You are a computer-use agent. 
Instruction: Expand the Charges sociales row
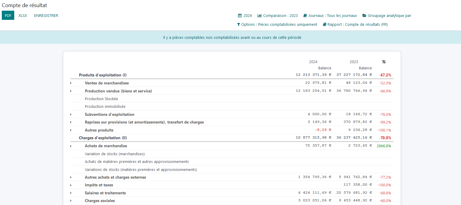coord(71,201)
